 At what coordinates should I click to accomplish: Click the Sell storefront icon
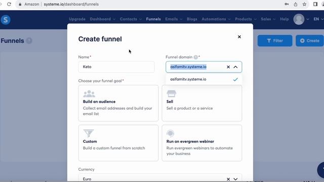(171, 94)
